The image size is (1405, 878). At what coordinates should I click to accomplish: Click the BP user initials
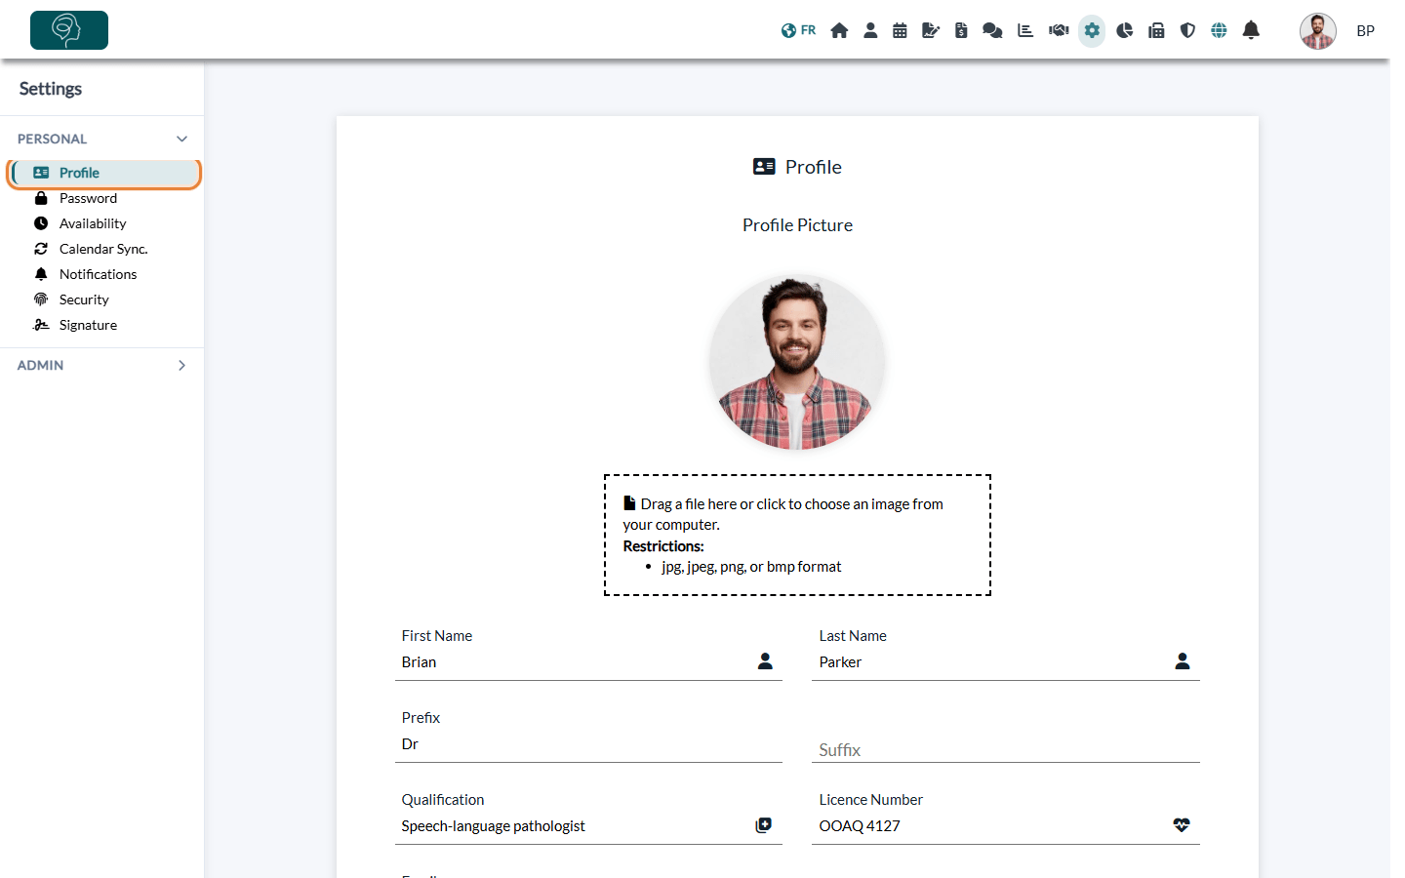pos(1365,31)
